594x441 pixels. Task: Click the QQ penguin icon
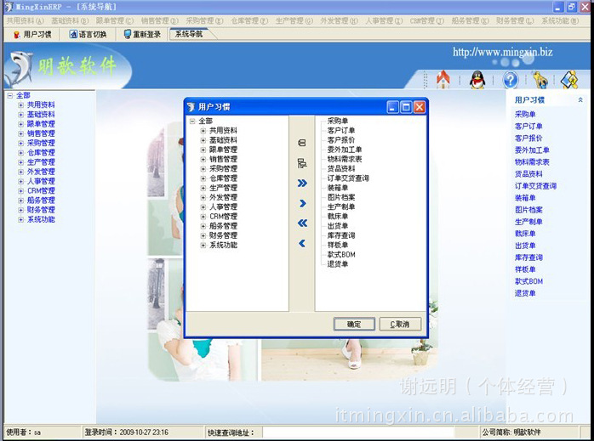pyautogui.click(x=477, y=80)
